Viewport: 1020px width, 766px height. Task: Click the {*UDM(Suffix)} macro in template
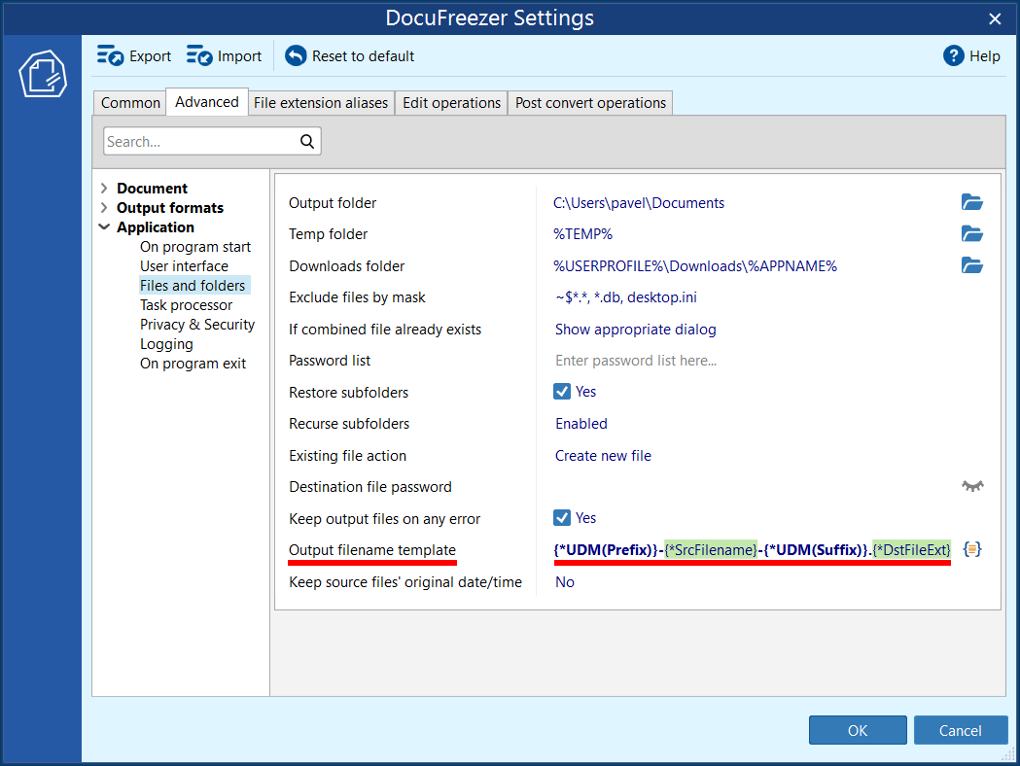pos(817,549)
